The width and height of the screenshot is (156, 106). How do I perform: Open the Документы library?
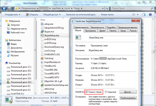[16, 48]
